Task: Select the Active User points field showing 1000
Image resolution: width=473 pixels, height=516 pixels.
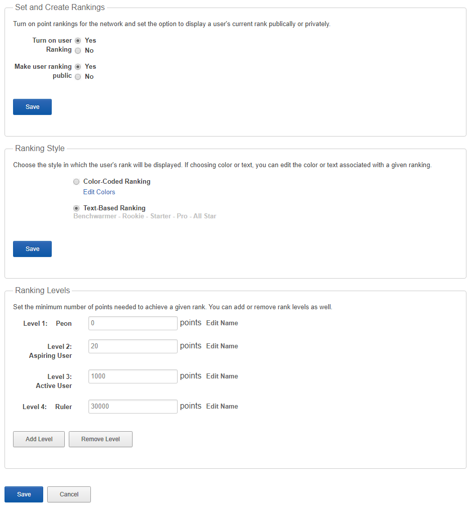Action: click(133, 376)
